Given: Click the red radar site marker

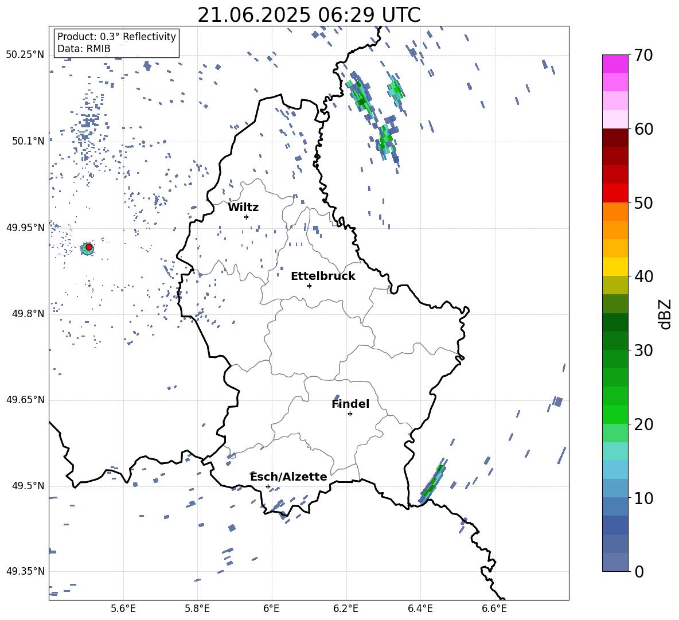Looking at the screenshot, I should tap(89, 247).
